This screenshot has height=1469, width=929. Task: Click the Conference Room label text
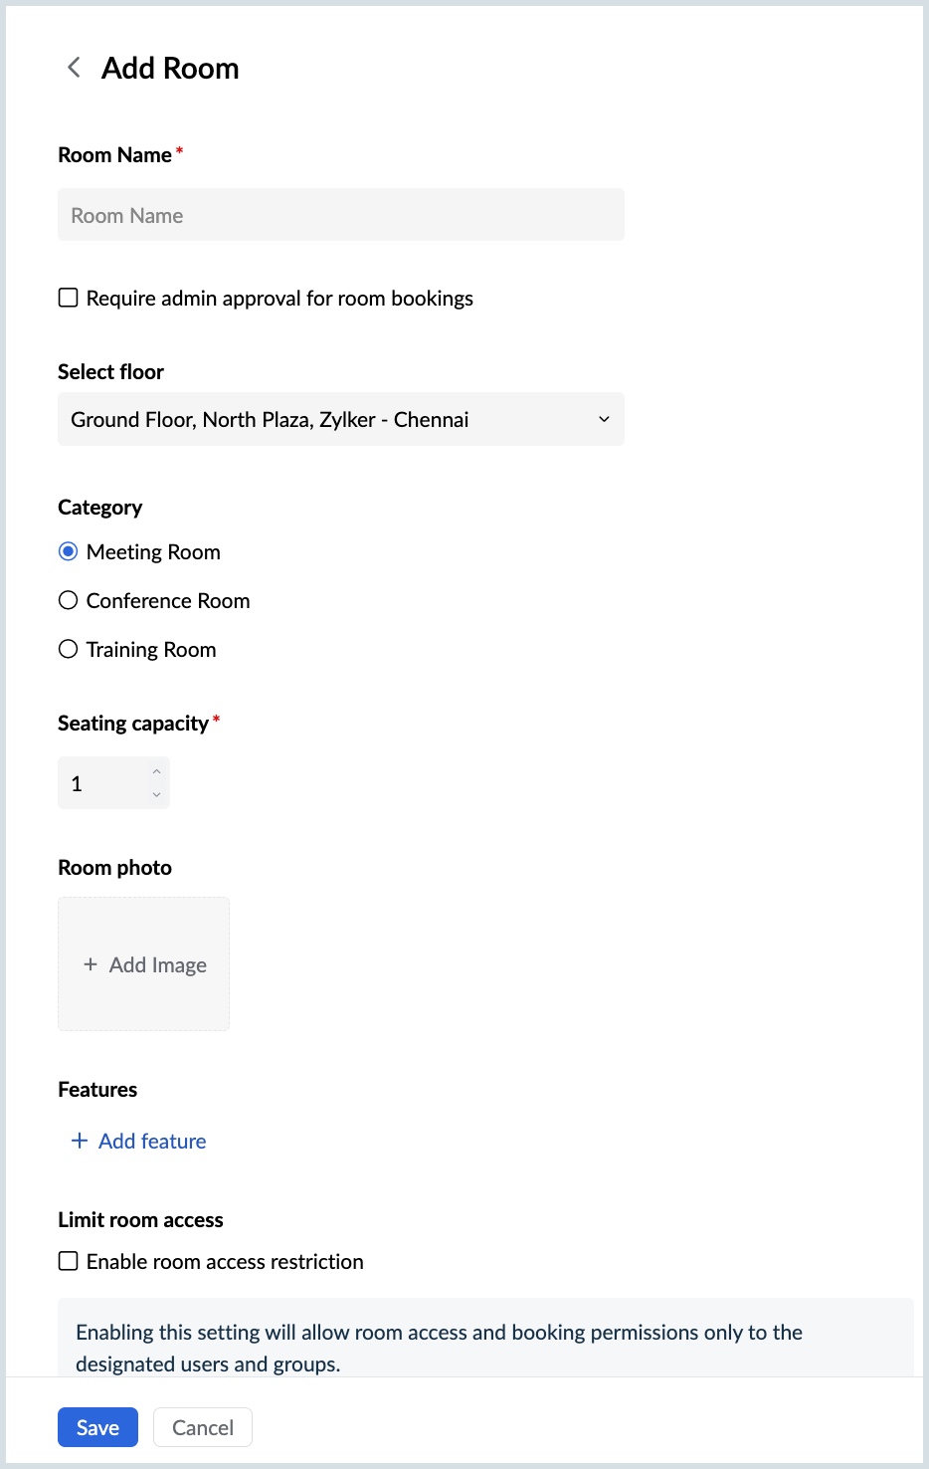[x=168, y=600]
